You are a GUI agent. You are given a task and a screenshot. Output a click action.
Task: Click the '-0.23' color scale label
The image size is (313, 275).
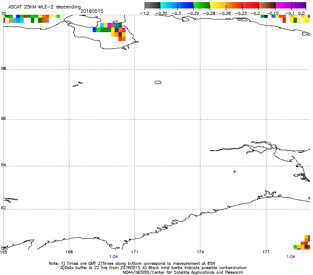[x=241, y=14]
